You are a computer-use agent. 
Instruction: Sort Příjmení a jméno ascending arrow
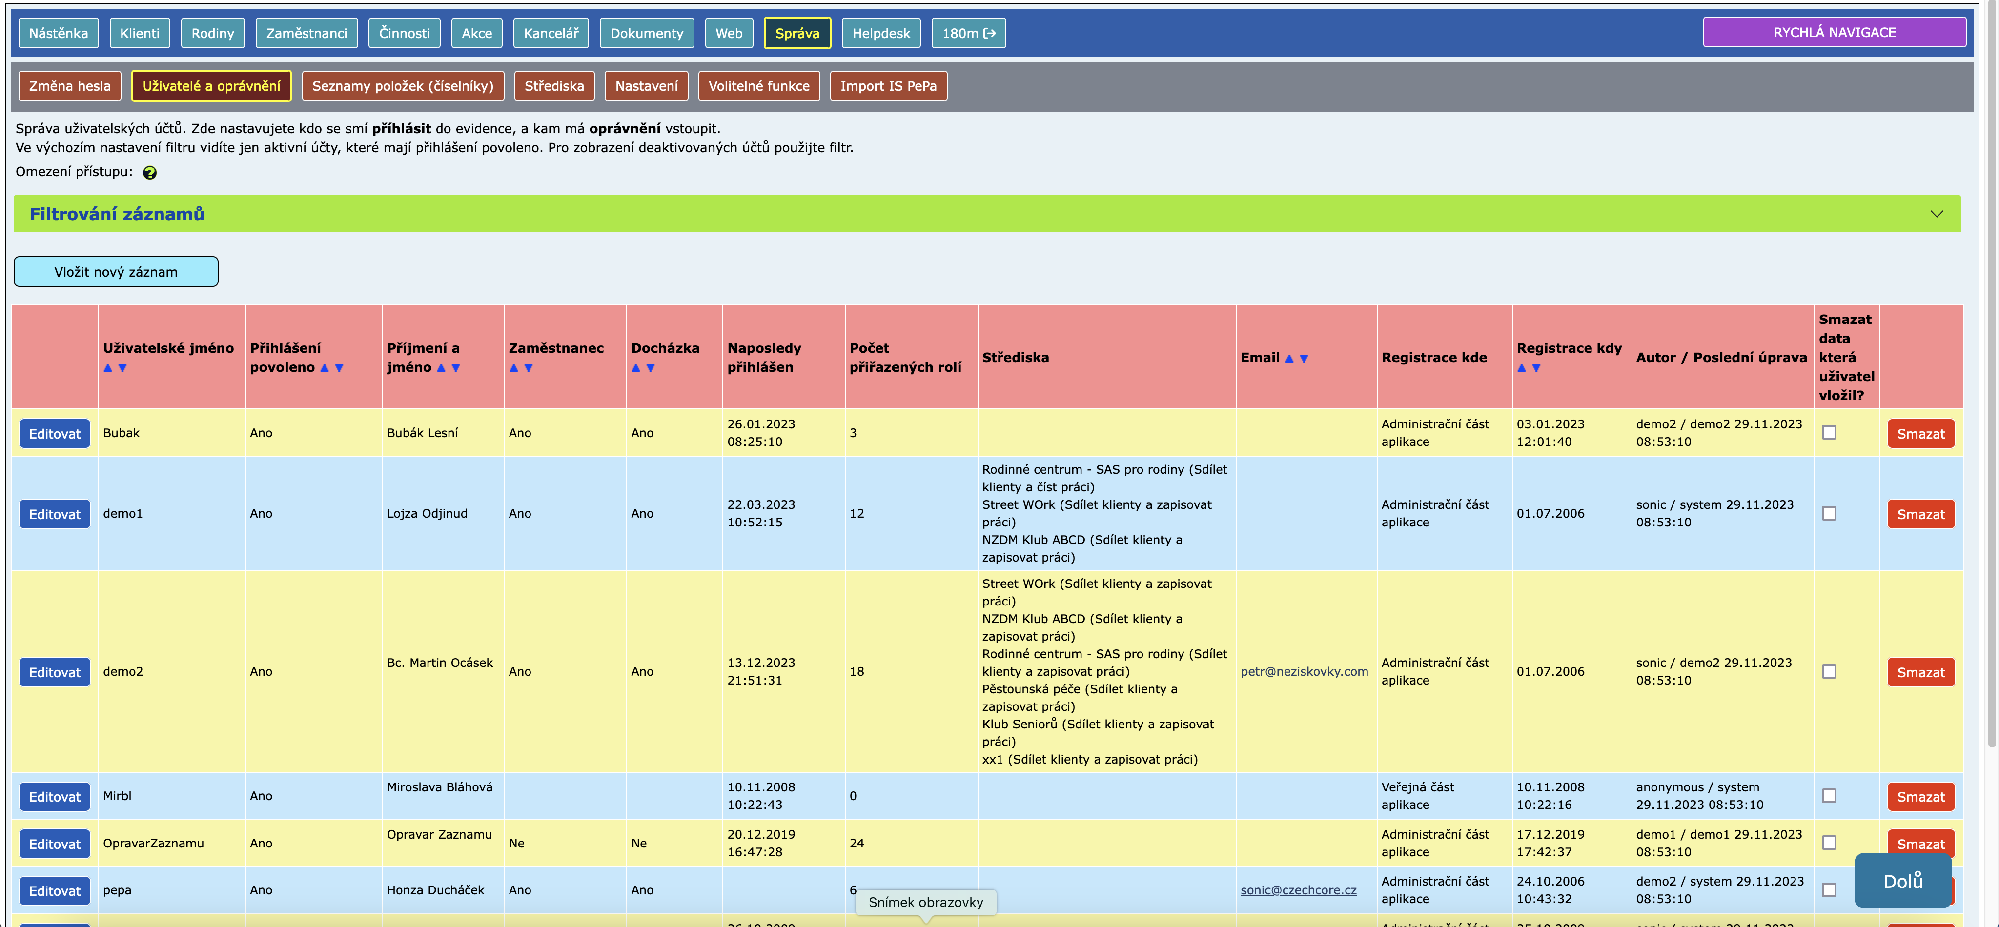(x=441, y=368)
